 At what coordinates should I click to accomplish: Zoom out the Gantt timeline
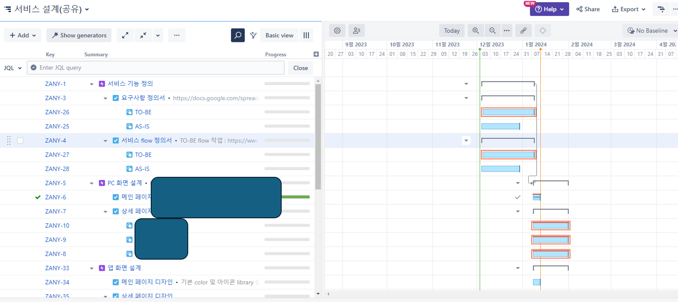click(492, 31)
